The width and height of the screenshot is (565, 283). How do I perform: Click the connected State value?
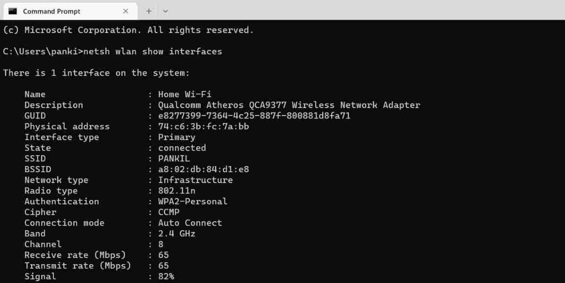click(x=181, y=148)
